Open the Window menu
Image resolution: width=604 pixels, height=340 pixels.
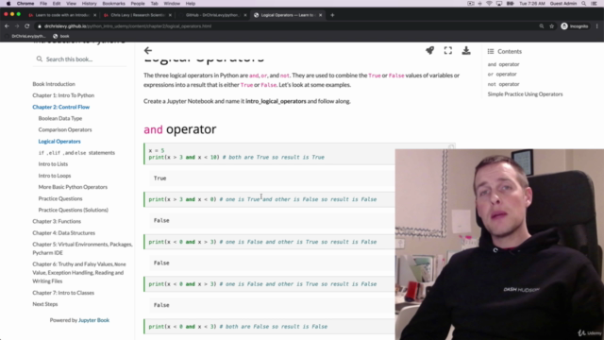point(172,4)
